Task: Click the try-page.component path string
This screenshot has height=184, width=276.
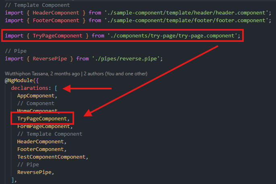Action: pyautogui.click(x=172, y=36)
